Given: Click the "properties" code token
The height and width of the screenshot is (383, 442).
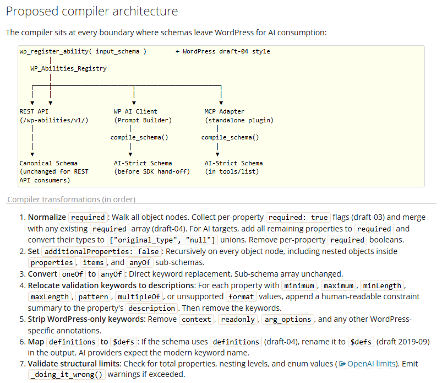Looking at the screenshot, I should [x=52, y=263].
